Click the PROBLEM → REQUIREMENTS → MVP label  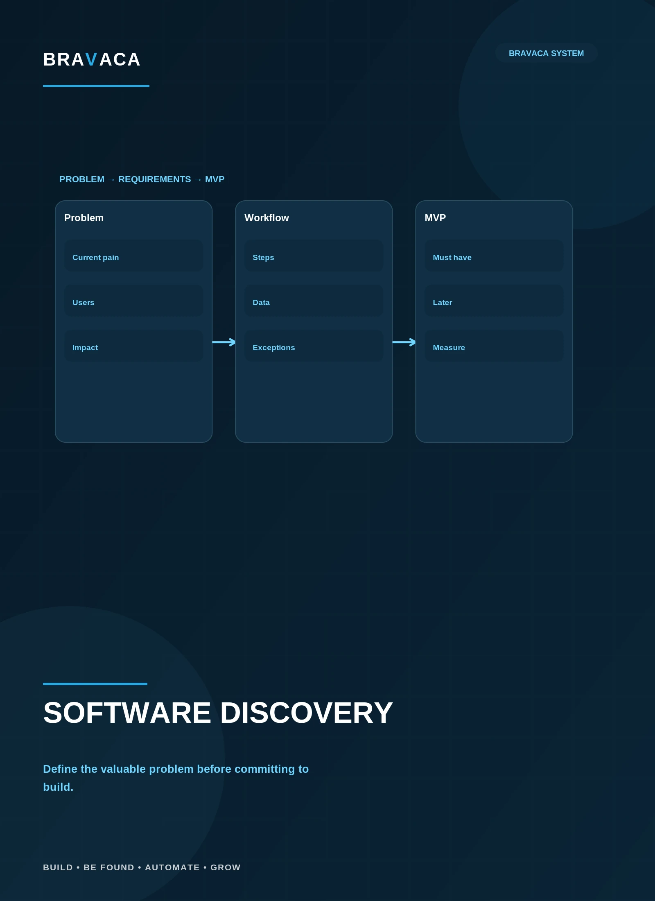tap(142, 179)
